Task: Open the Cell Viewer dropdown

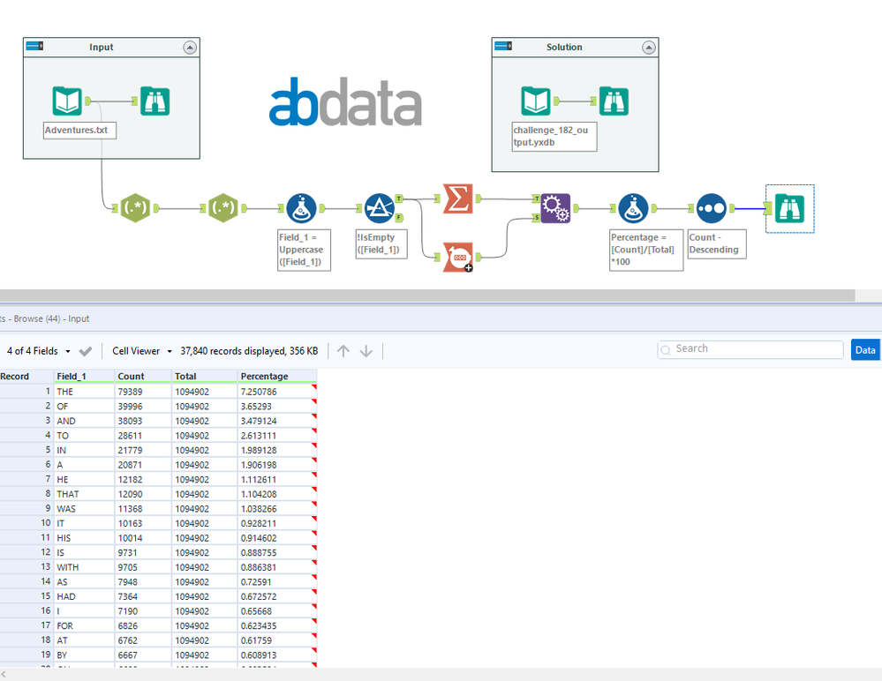Action: pyautogui.click(x=142, y=351)
